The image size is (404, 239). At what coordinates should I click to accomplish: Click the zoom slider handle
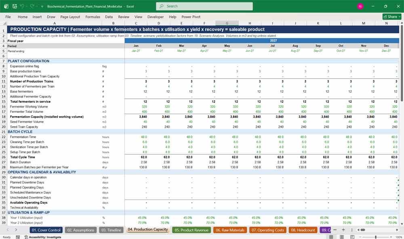[376, 237]
